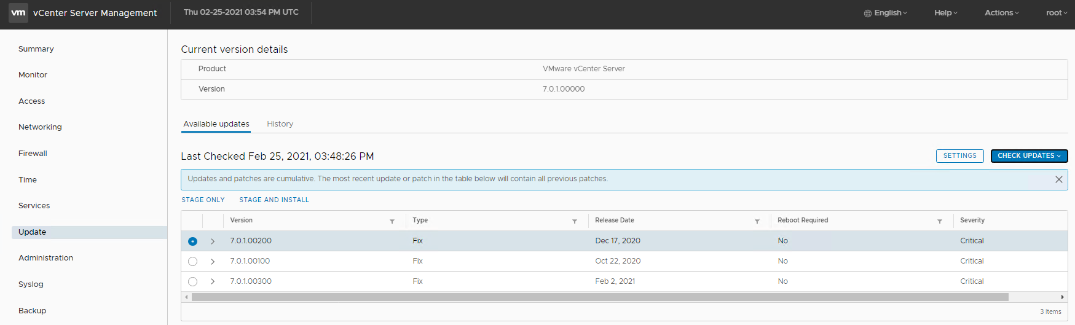Sort by Type column header
The height and width of the screenshot is (325, 1075).
tap(420, 221)
